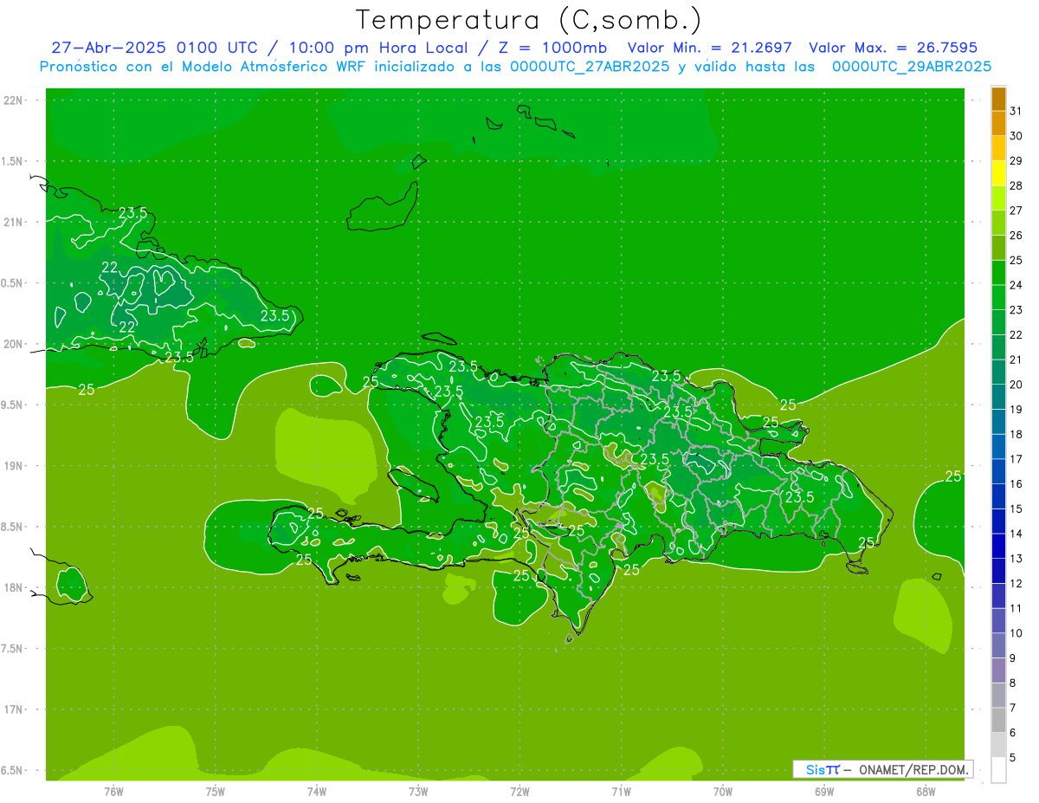The height and width of the screenshot is (803, 1039).
Task: Click the legend value 29
Action: coord(1016,160)
